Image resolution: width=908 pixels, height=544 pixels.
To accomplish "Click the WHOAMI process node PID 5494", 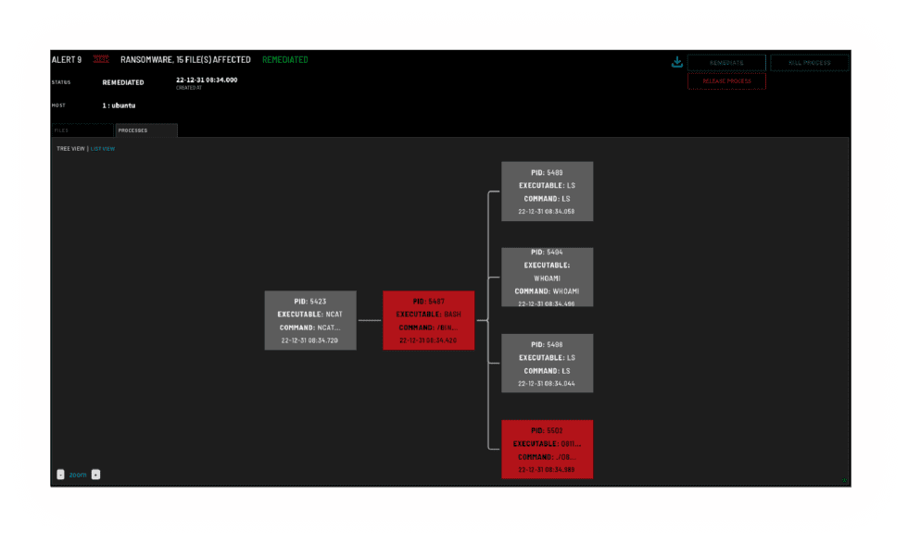I will click(547, 277).
